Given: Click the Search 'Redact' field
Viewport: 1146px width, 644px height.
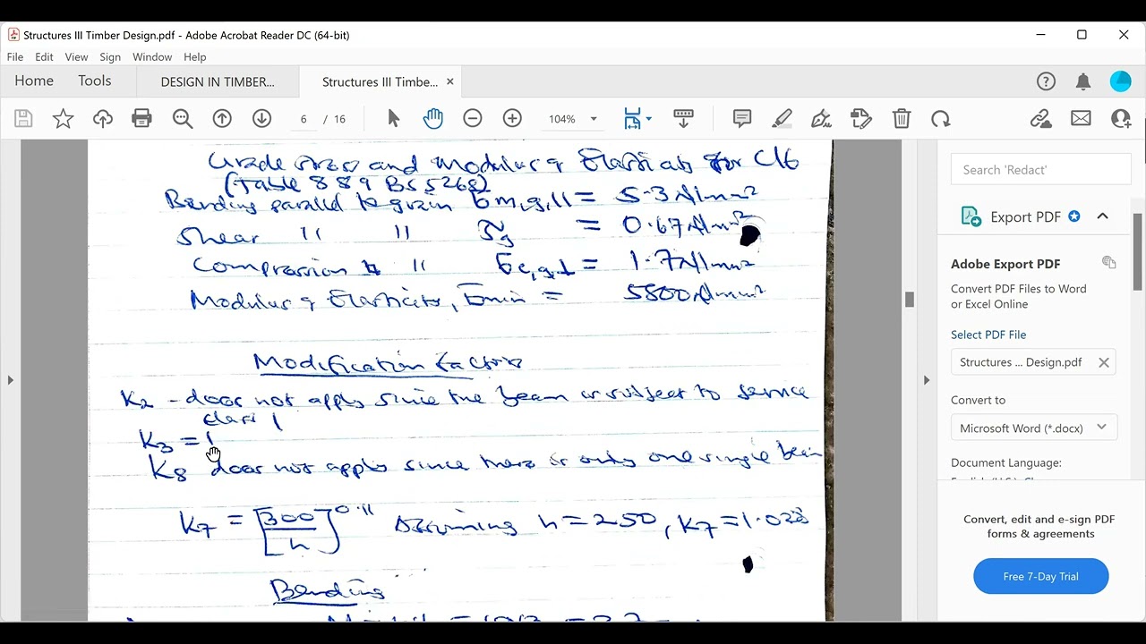Looking at the screenshot, I should [x=1040, y=169].
